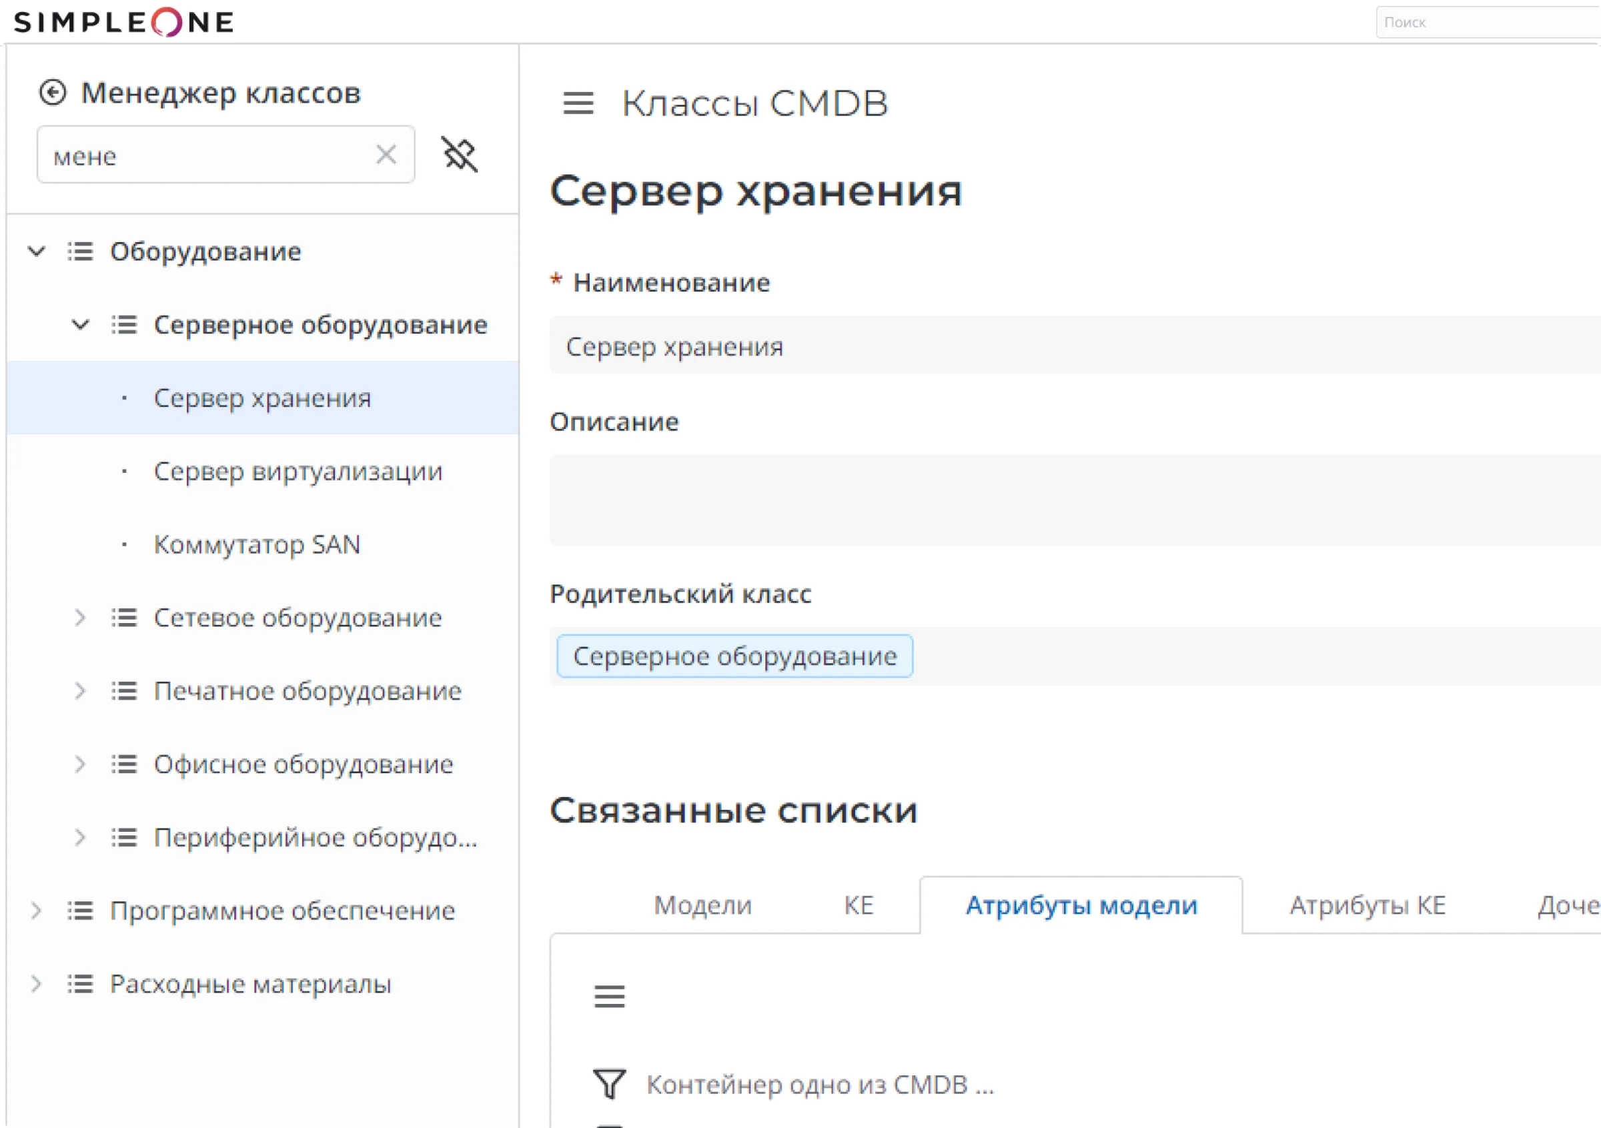Click the Контейнер одно из CMDB filter text
Screen dimensions: 1601x1128
(x=820, y=1085)
